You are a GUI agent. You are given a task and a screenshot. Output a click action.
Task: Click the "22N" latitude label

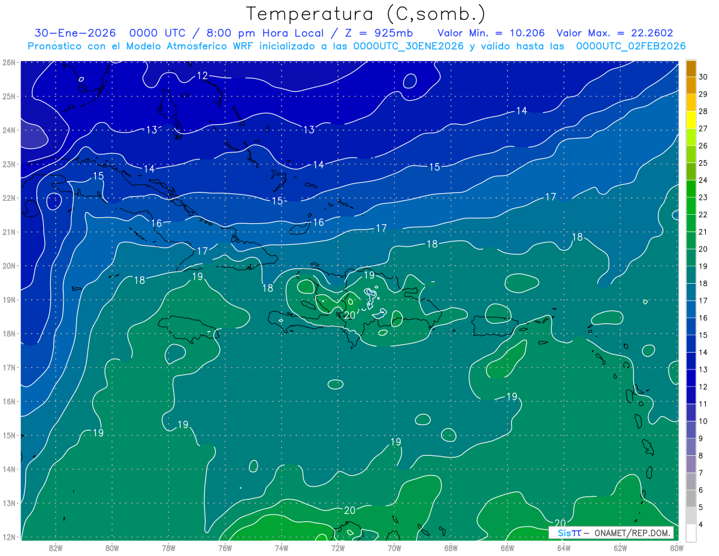(8, 198)
